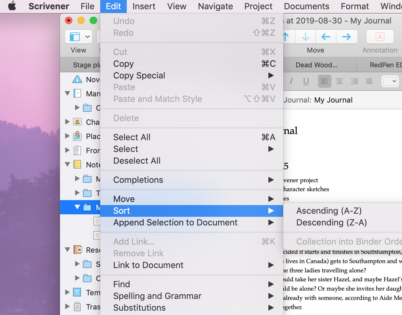This screenshot has width=402, height=315.
Task: Select the Places map icon
Action: point(77,136)
